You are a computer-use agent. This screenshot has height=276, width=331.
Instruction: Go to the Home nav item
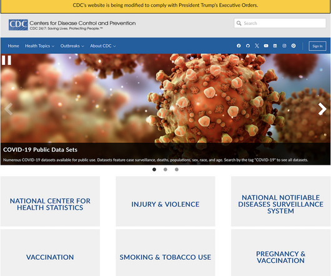13,46
